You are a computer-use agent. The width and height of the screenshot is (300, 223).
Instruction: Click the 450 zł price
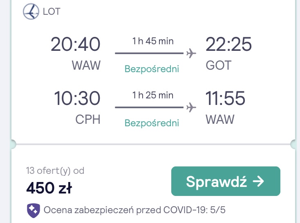tap(49, 188)
